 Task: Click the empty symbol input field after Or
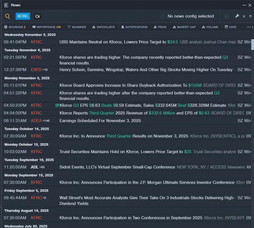(58, 16)
